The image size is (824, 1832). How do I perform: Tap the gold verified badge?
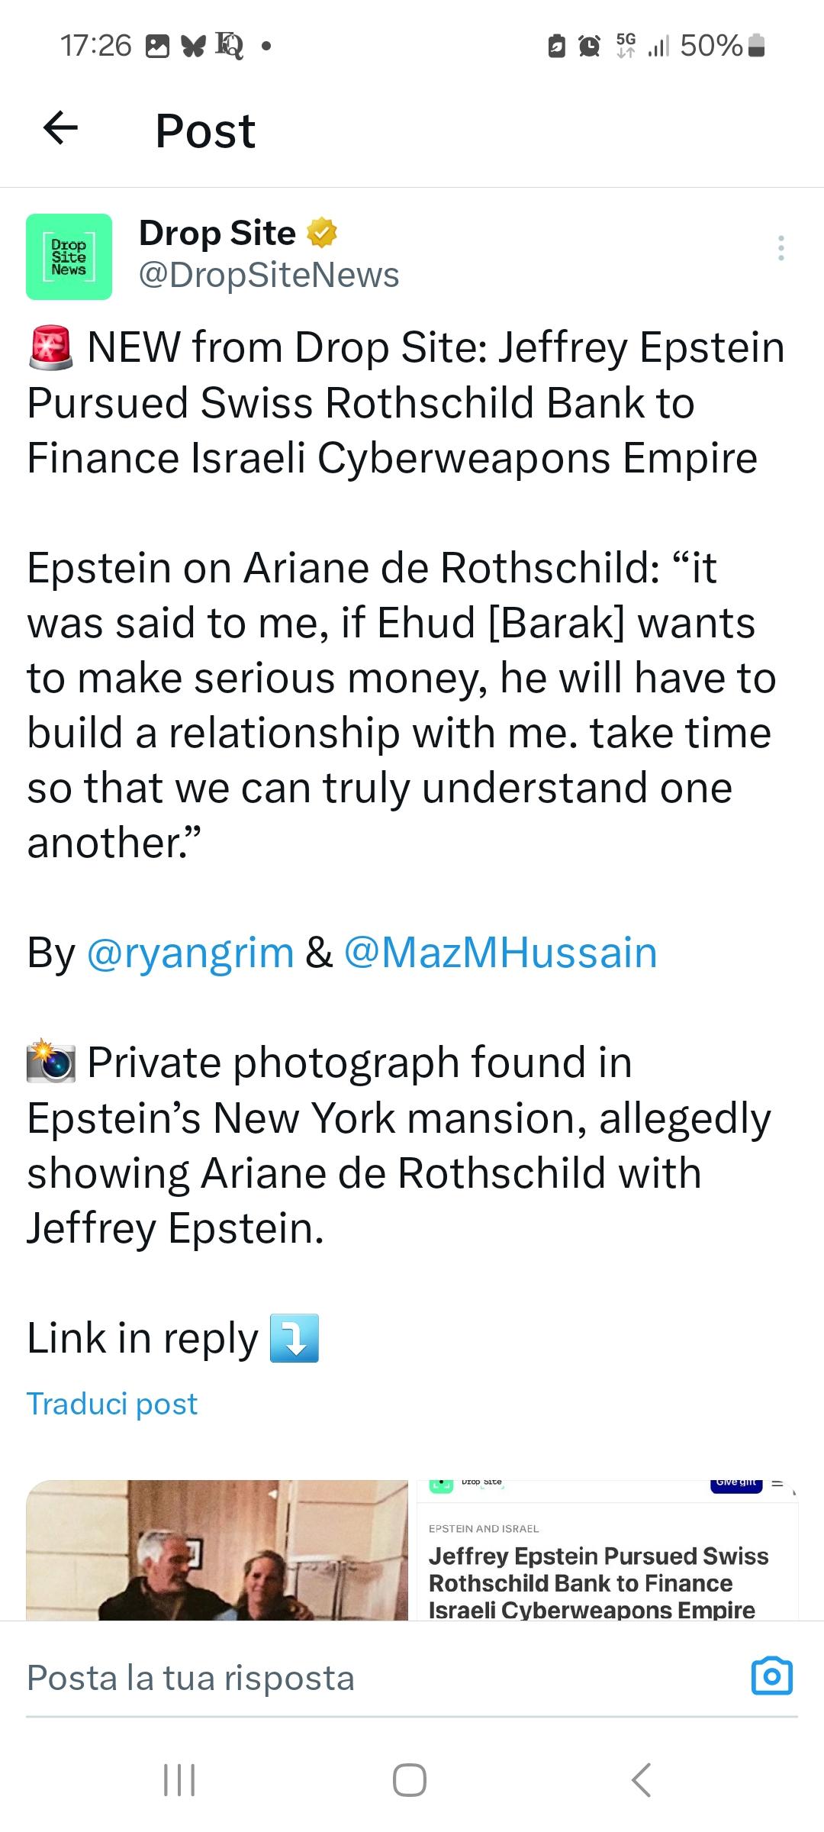pyautogui.click(x=322, y=233)
